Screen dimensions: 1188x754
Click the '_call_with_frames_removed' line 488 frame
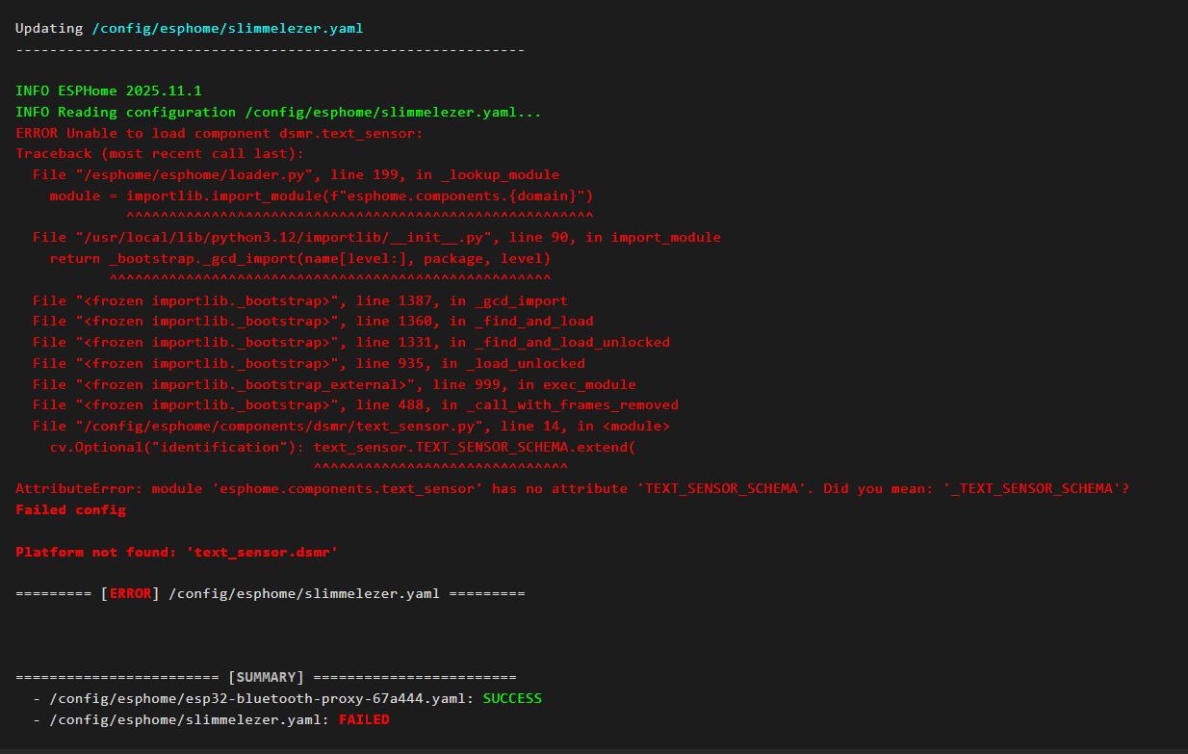[x=355, y=404]
